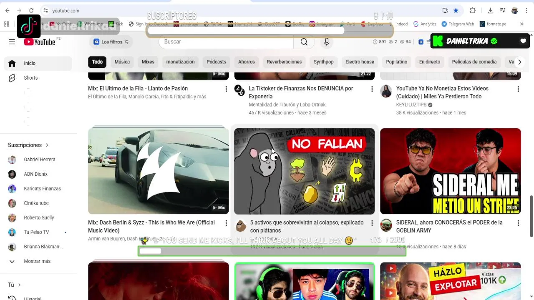This screenshot has height=300, width=534.
Task: Select the Ahorros filter chip
Action: pos(247,62)
